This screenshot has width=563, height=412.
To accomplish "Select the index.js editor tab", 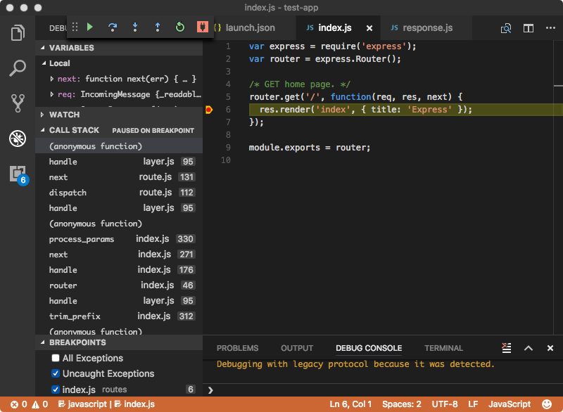I will (x=335, y=27).
